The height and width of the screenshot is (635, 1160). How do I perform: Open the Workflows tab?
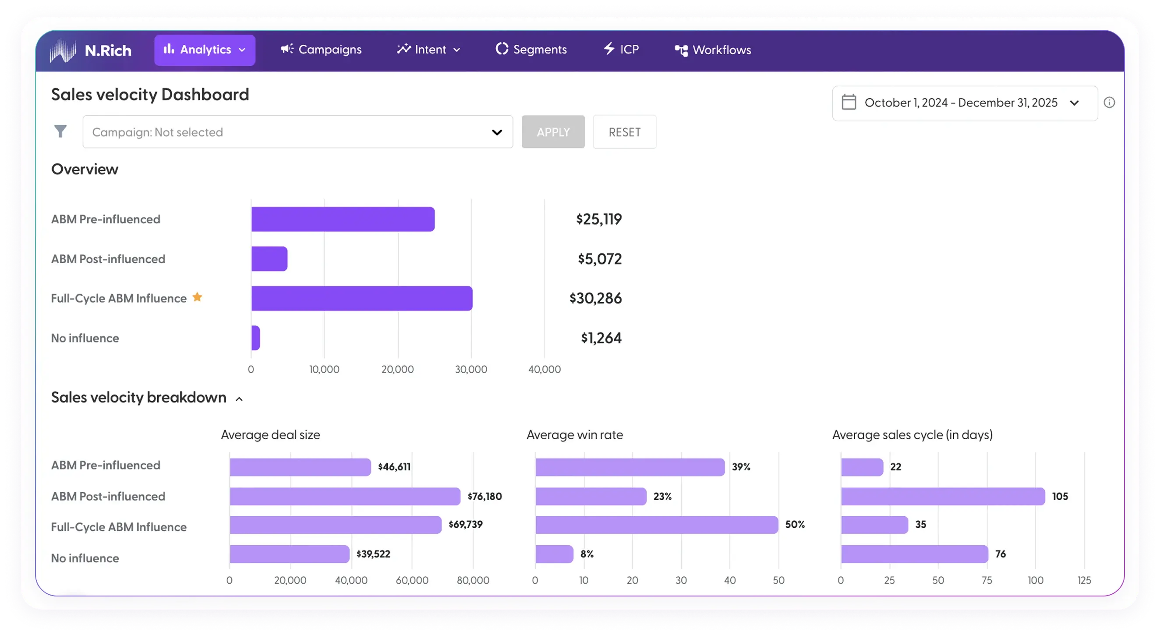(721, 50)
